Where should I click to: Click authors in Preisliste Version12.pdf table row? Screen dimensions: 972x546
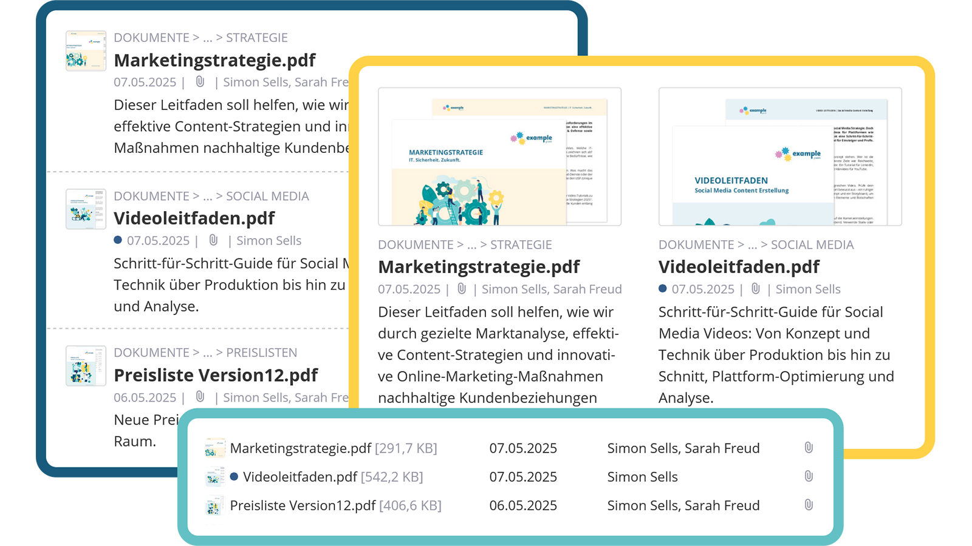click(x=683, y=505)
